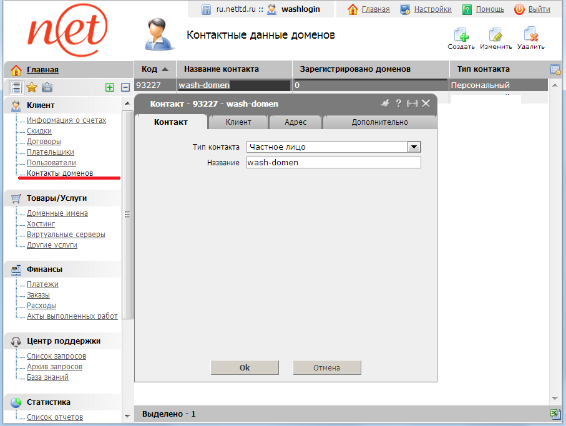Click the favorites star icon in sidebar
566x426 pixels.
point(31,87)
